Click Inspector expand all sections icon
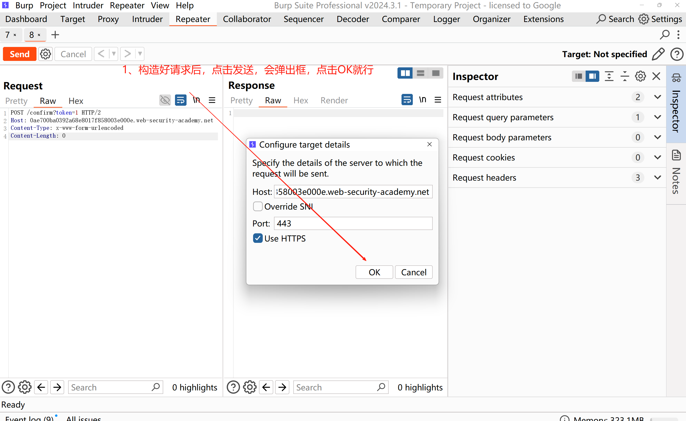This screenshot has width=686, height=421. coord(609,76)
